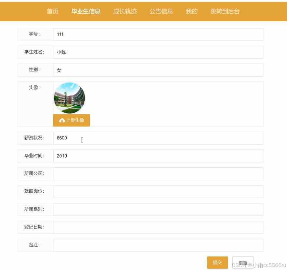Viewport: 287px width, 270px height.
Task: Click the circular campus avatar image
Action: [x=69, y=97]
